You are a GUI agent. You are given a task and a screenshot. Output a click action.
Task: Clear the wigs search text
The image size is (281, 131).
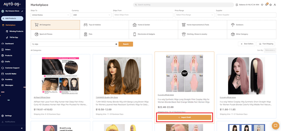pyautogui.click(x=116, y=44)
